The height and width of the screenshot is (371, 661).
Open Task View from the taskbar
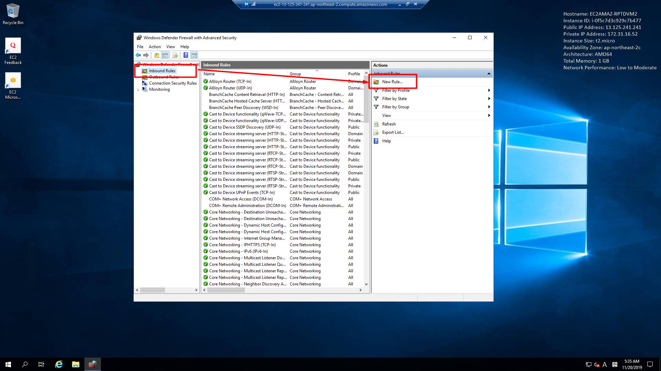point(41,364)
